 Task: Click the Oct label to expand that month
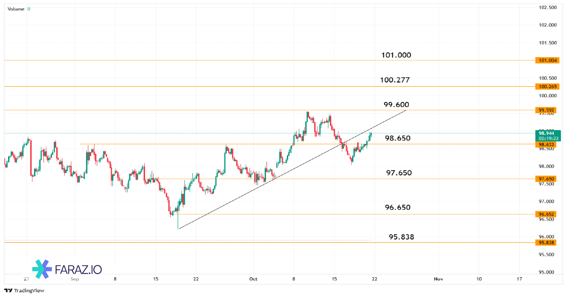pos(253,279)
